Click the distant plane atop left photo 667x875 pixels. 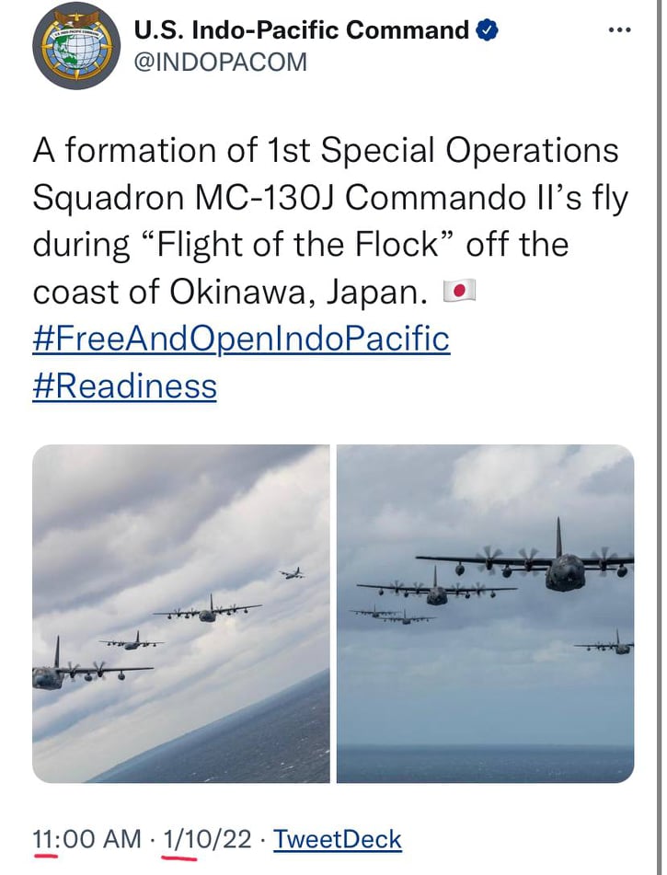point(293,573)
